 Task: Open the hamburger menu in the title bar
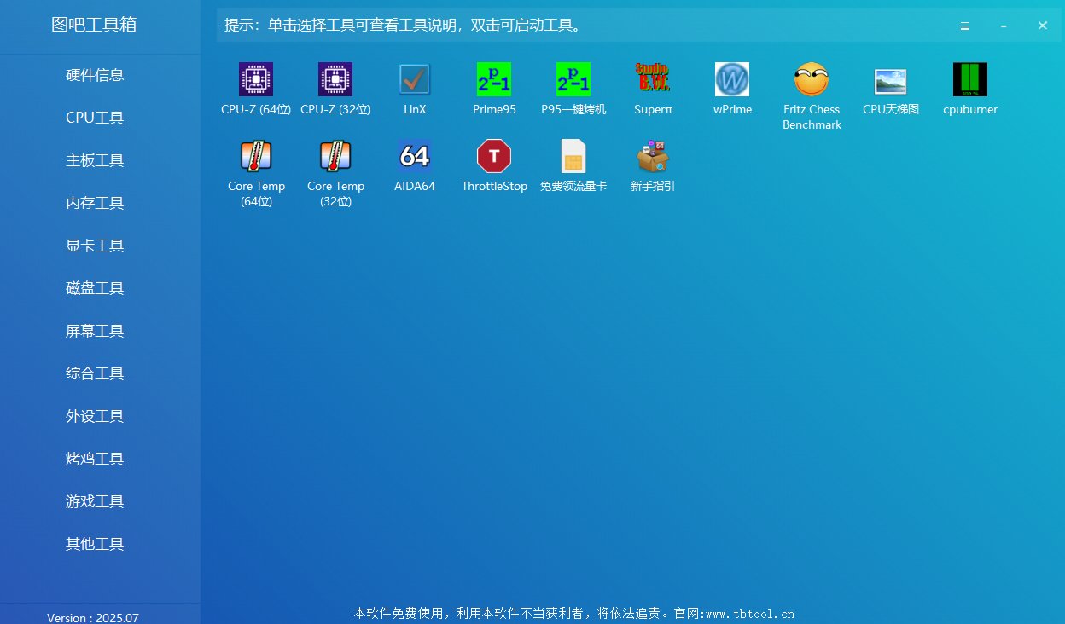click(965, 26)
